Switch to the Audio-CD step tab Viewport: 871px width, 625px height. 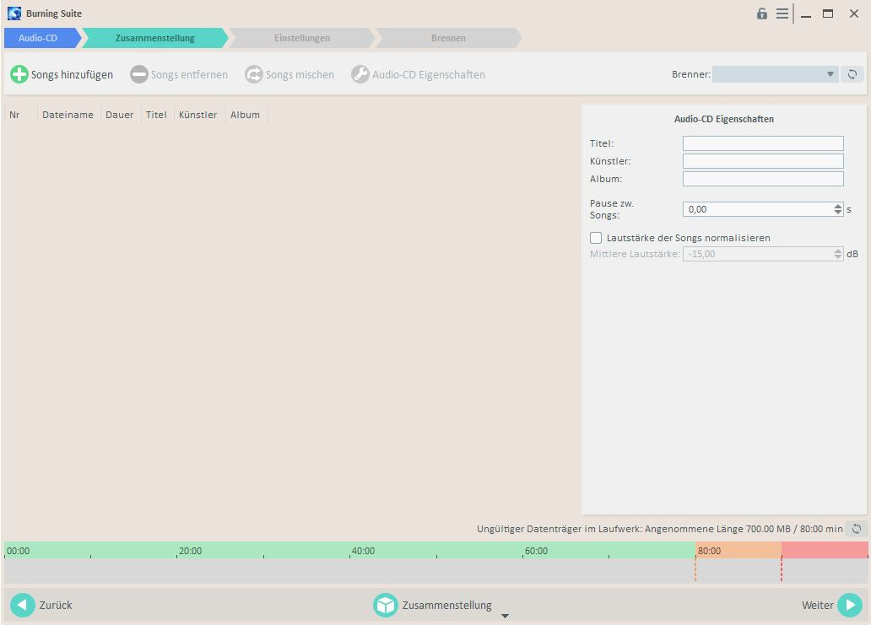[39, 38]
